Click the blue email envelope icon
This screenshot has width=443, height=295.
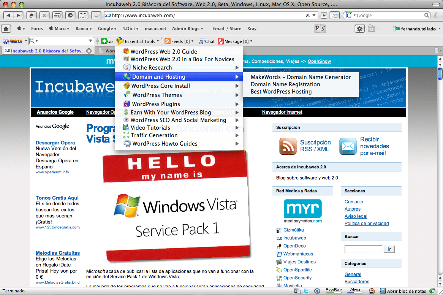[x=348, y=146]
